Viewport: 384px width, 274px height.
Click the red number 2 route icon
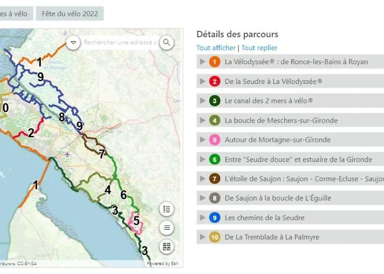215,82
